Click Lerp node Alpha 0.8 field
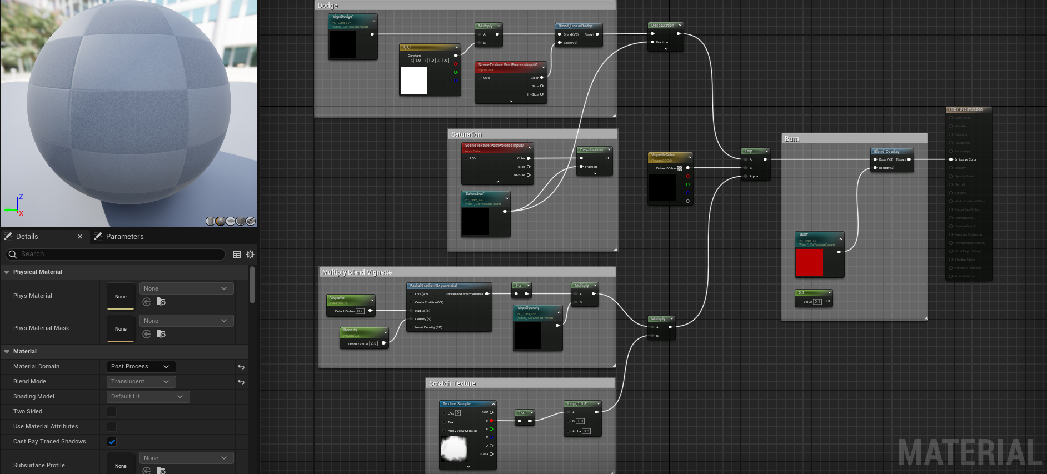The image size is (1047, 474). tap(586, 431)
